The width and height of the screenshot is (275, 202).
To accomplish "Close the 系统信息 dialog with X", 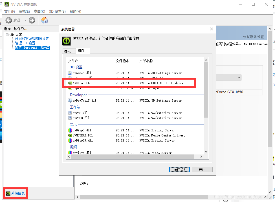I will tap(212, 29).
